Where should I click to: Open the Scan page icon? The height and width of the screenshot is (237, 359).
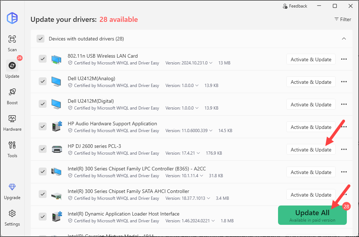(x=12, y=39)
